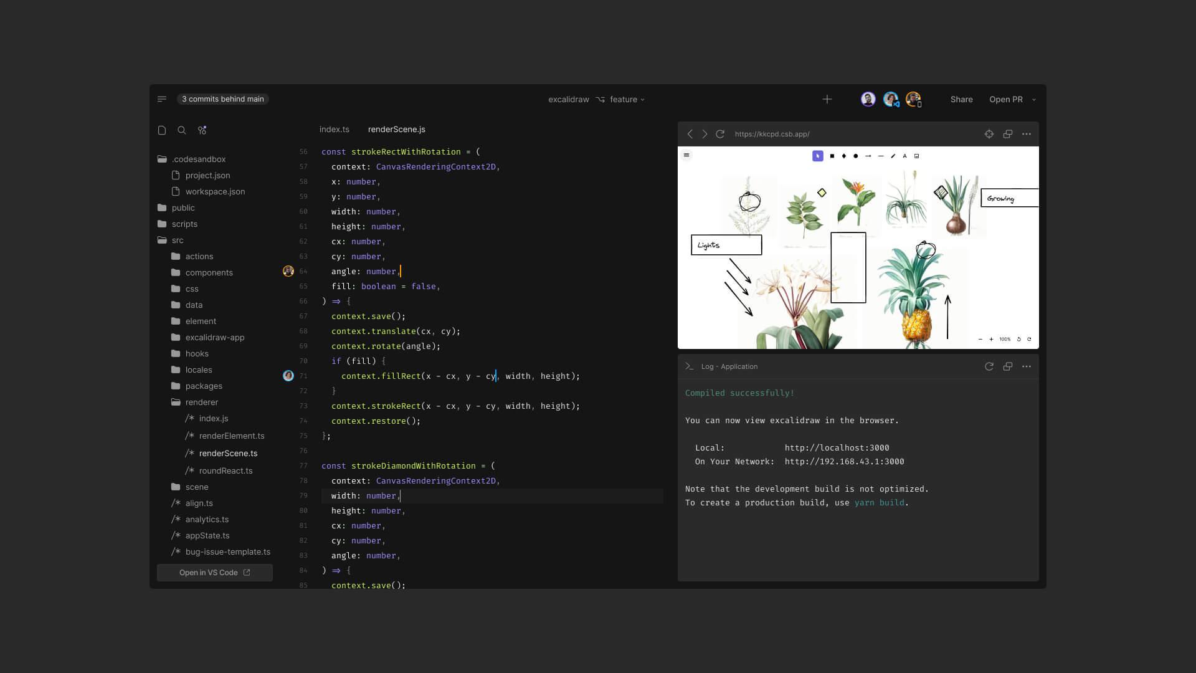This screenshot has height=673, width=1196.
Task: Select the Rectangle tool in Excalidraw
Action: (832, 156)
